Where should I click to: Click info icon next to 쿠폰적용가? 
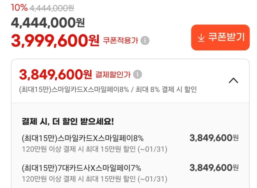(145, 41)
